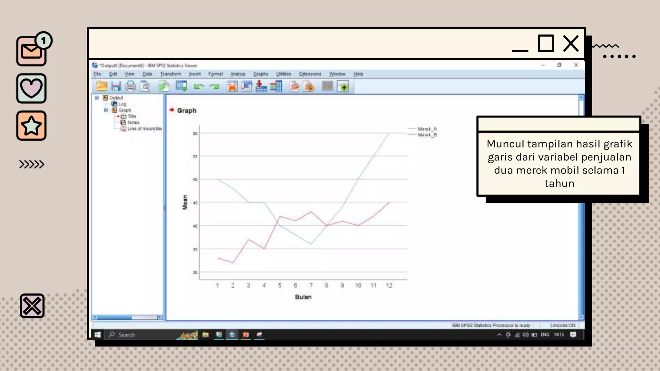Open the Transform menu

point(171,74)
